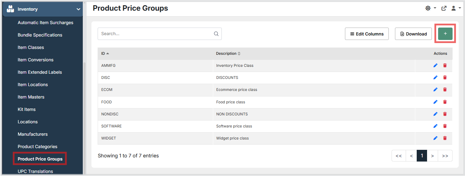This screenshot has width=465, height=176.
Task: Collapse the Inventory menu section
Action: tap(78, 9)
